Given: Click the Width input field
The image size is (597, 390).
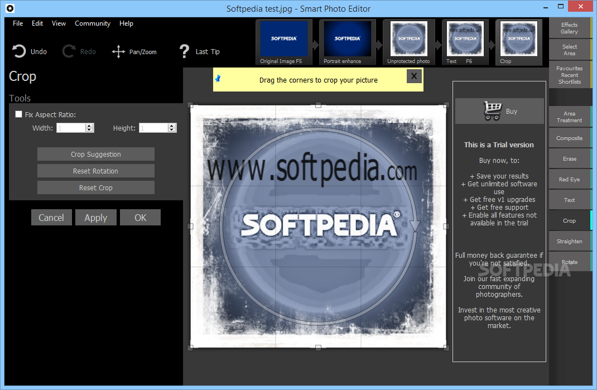Looking at the screenshot, I should point(71,128).
